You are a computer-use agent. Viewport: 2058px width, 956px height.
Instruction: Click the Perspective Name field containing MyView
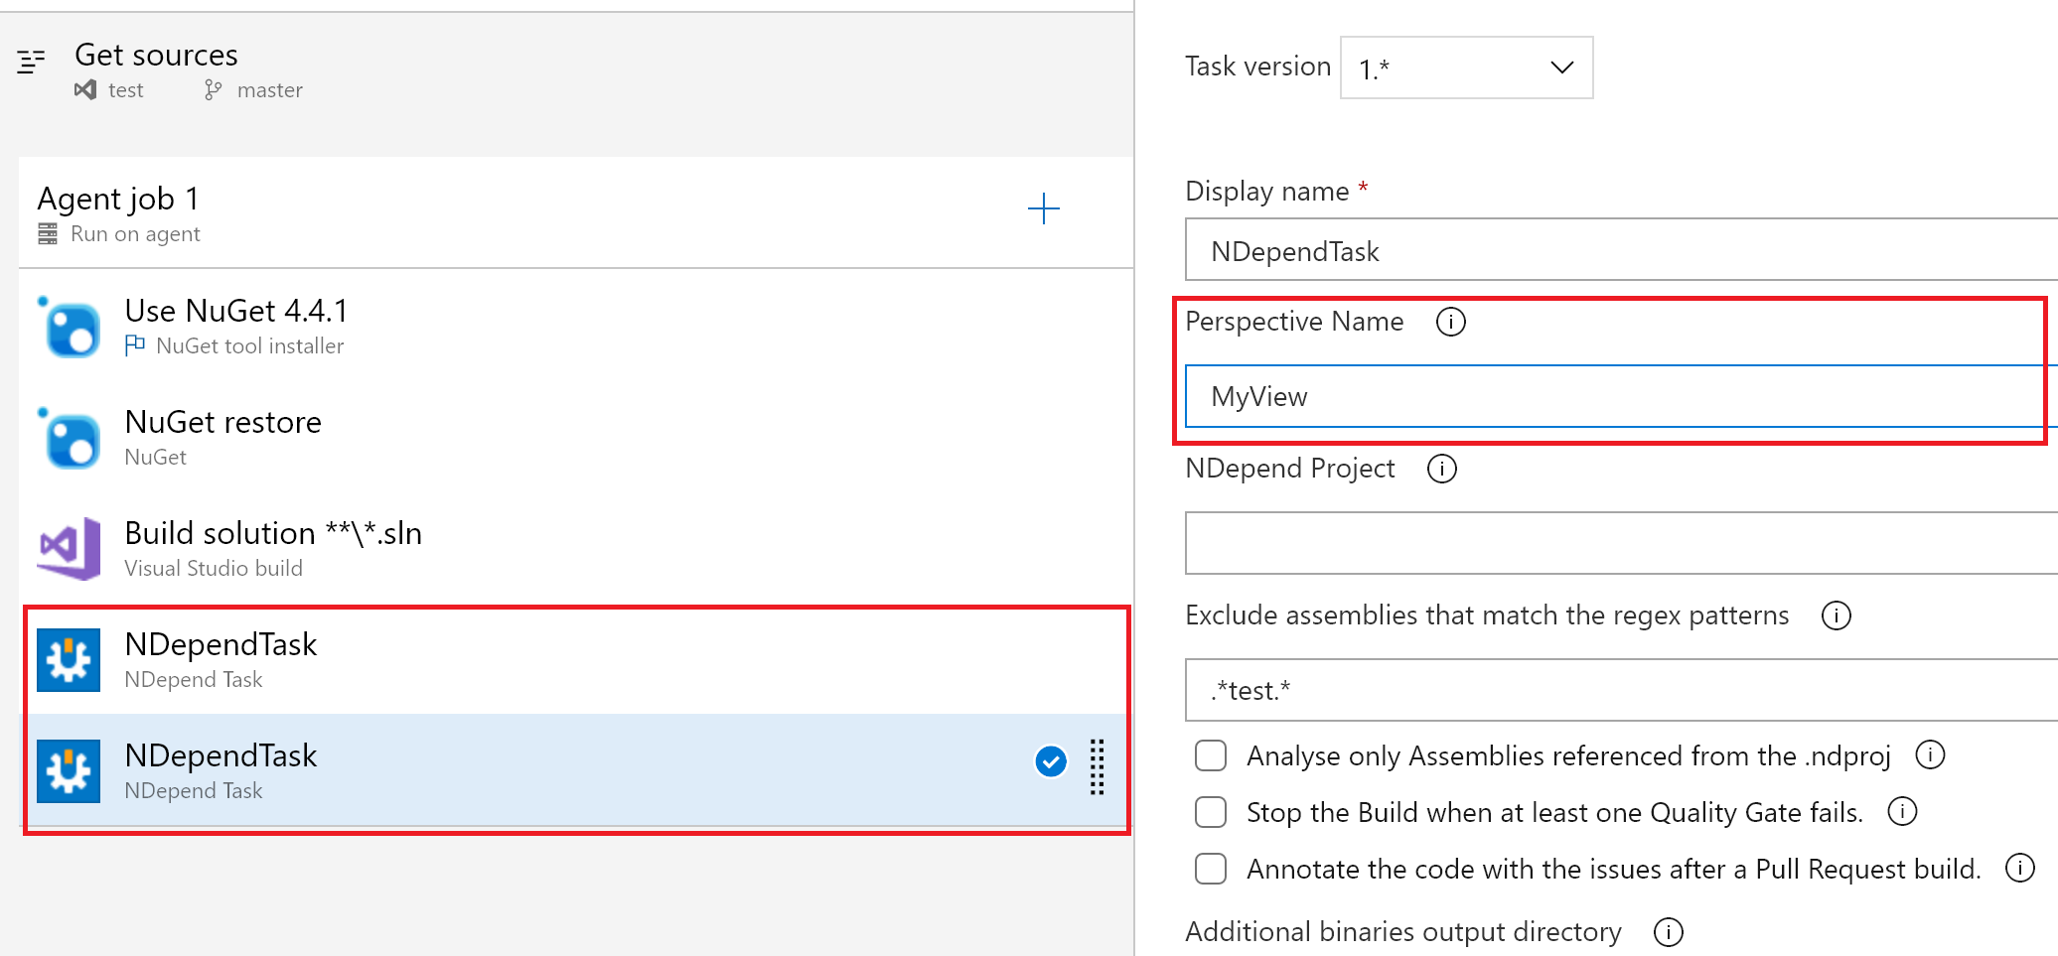[1621, 396]
